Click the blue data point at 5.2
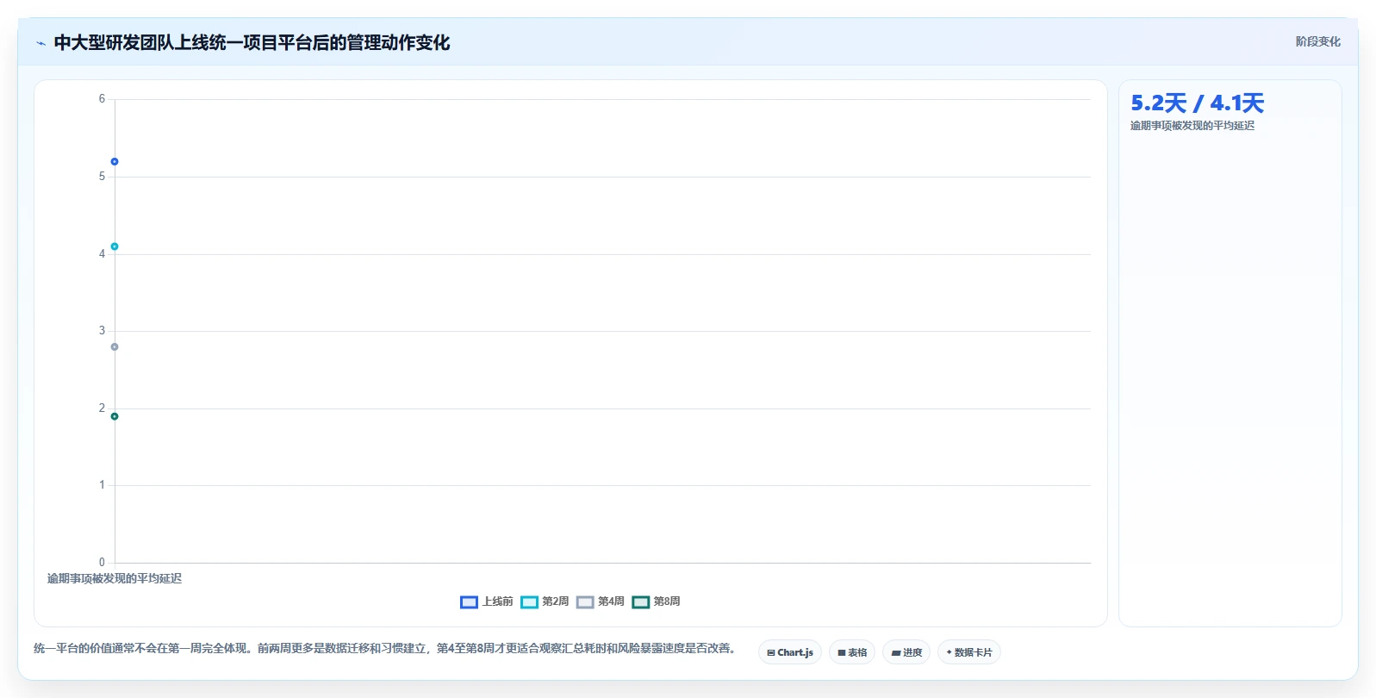This screenshot has height=698, width=1376. [115, 162]
